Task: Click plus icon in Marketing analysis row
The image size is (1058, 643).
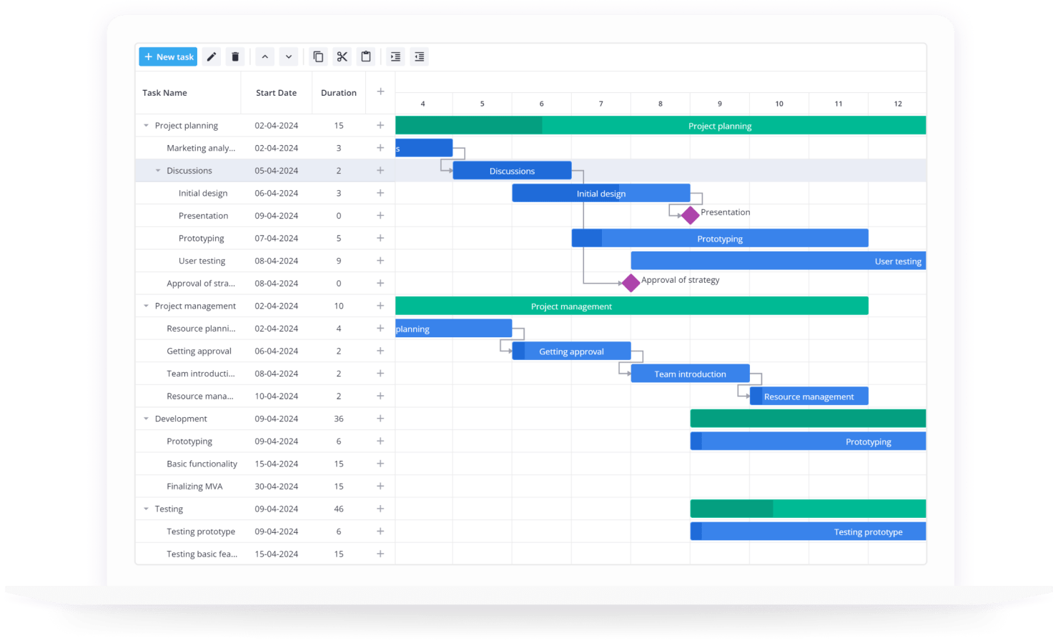Action: 380,148
